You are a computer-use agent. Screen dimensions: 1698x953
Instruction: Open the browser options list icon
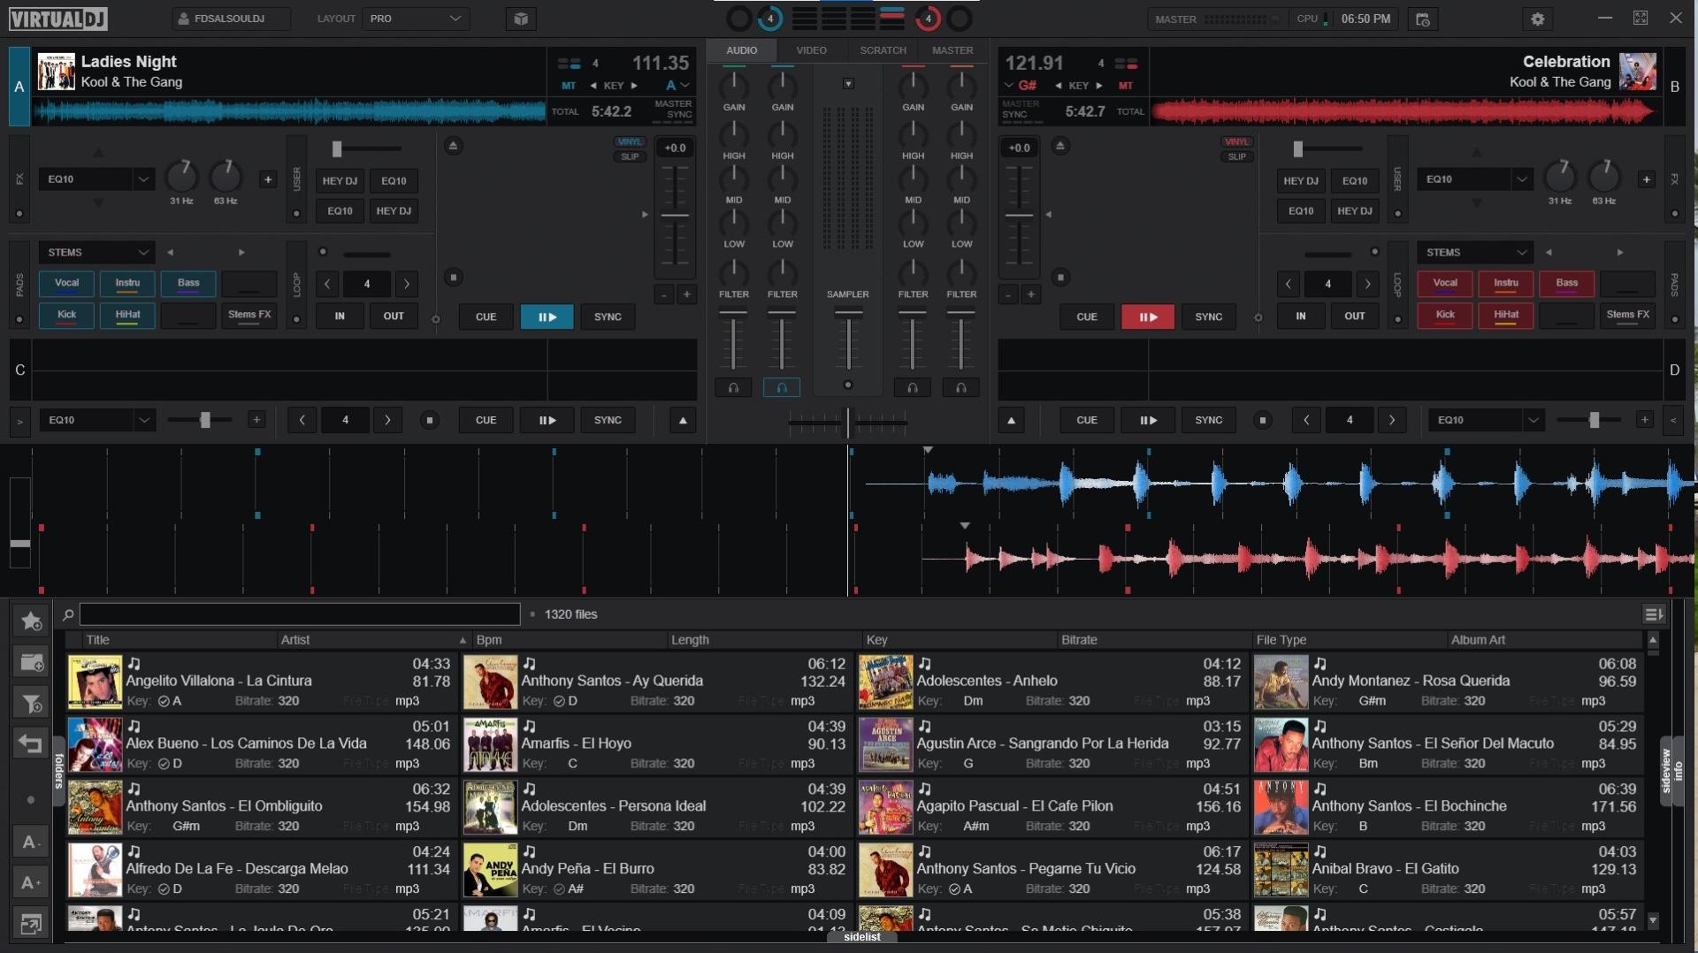pyautogui.click(x=1653, y=614)
